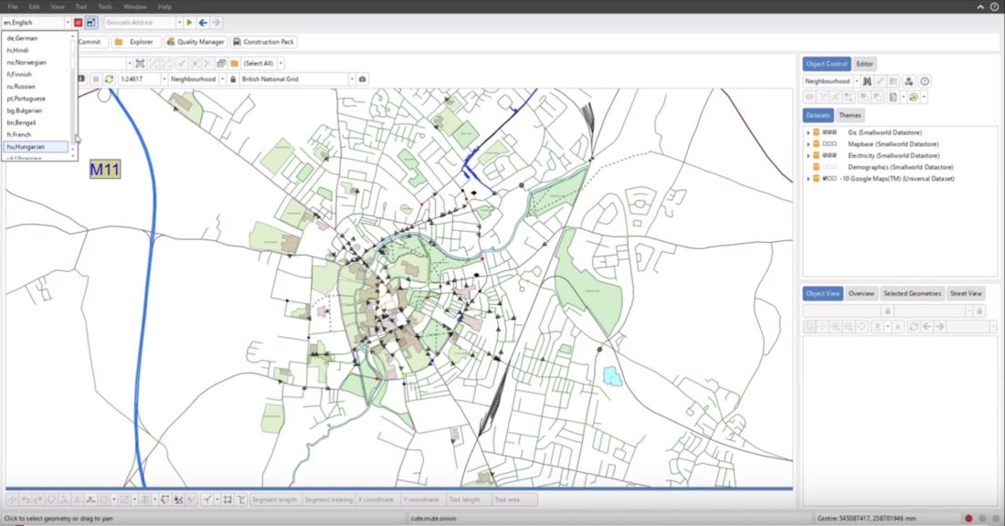Screen dimensions: 1005x526
Task: Click the blue frame-select icon in map toolbar
Action: coord(140,63)
